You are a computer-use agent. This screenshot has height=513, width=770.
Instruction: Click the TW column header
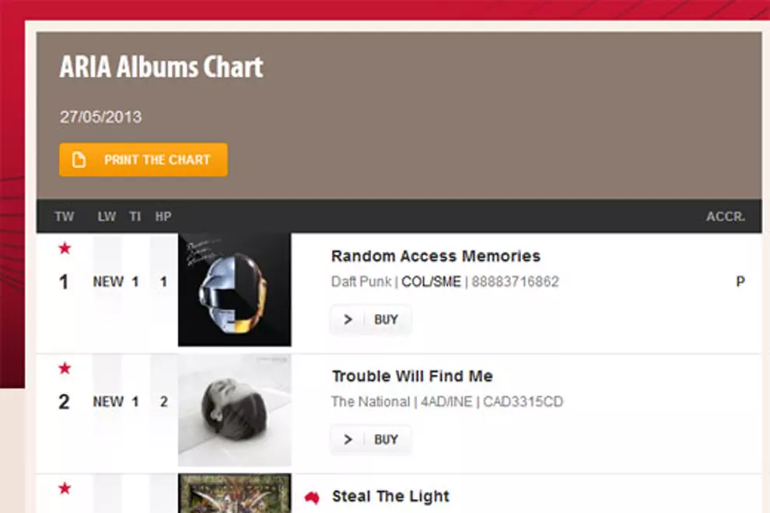(65, 217)
